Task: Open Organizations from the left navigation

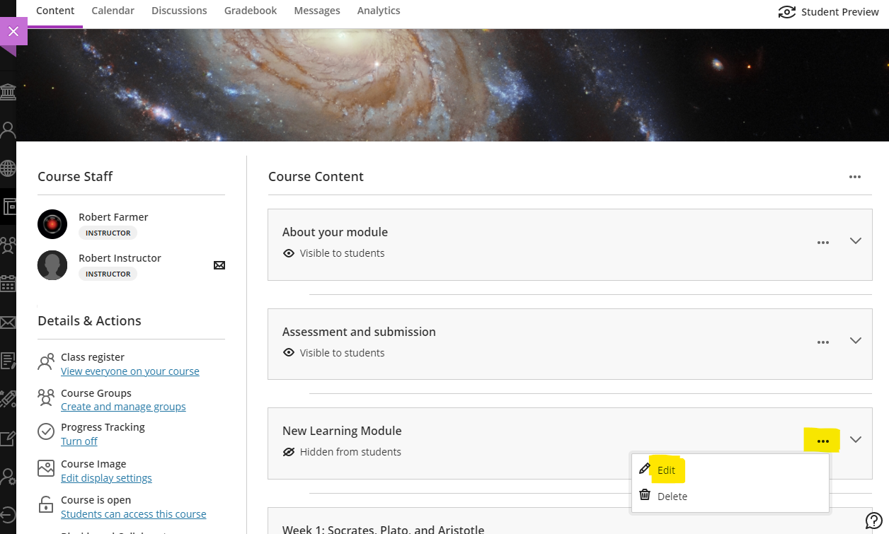Action: pos(8,244)
